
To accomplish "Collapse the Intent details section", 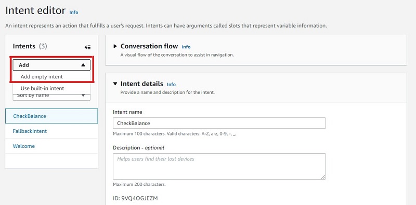I will pyautogui.click(x=115, y=84).
